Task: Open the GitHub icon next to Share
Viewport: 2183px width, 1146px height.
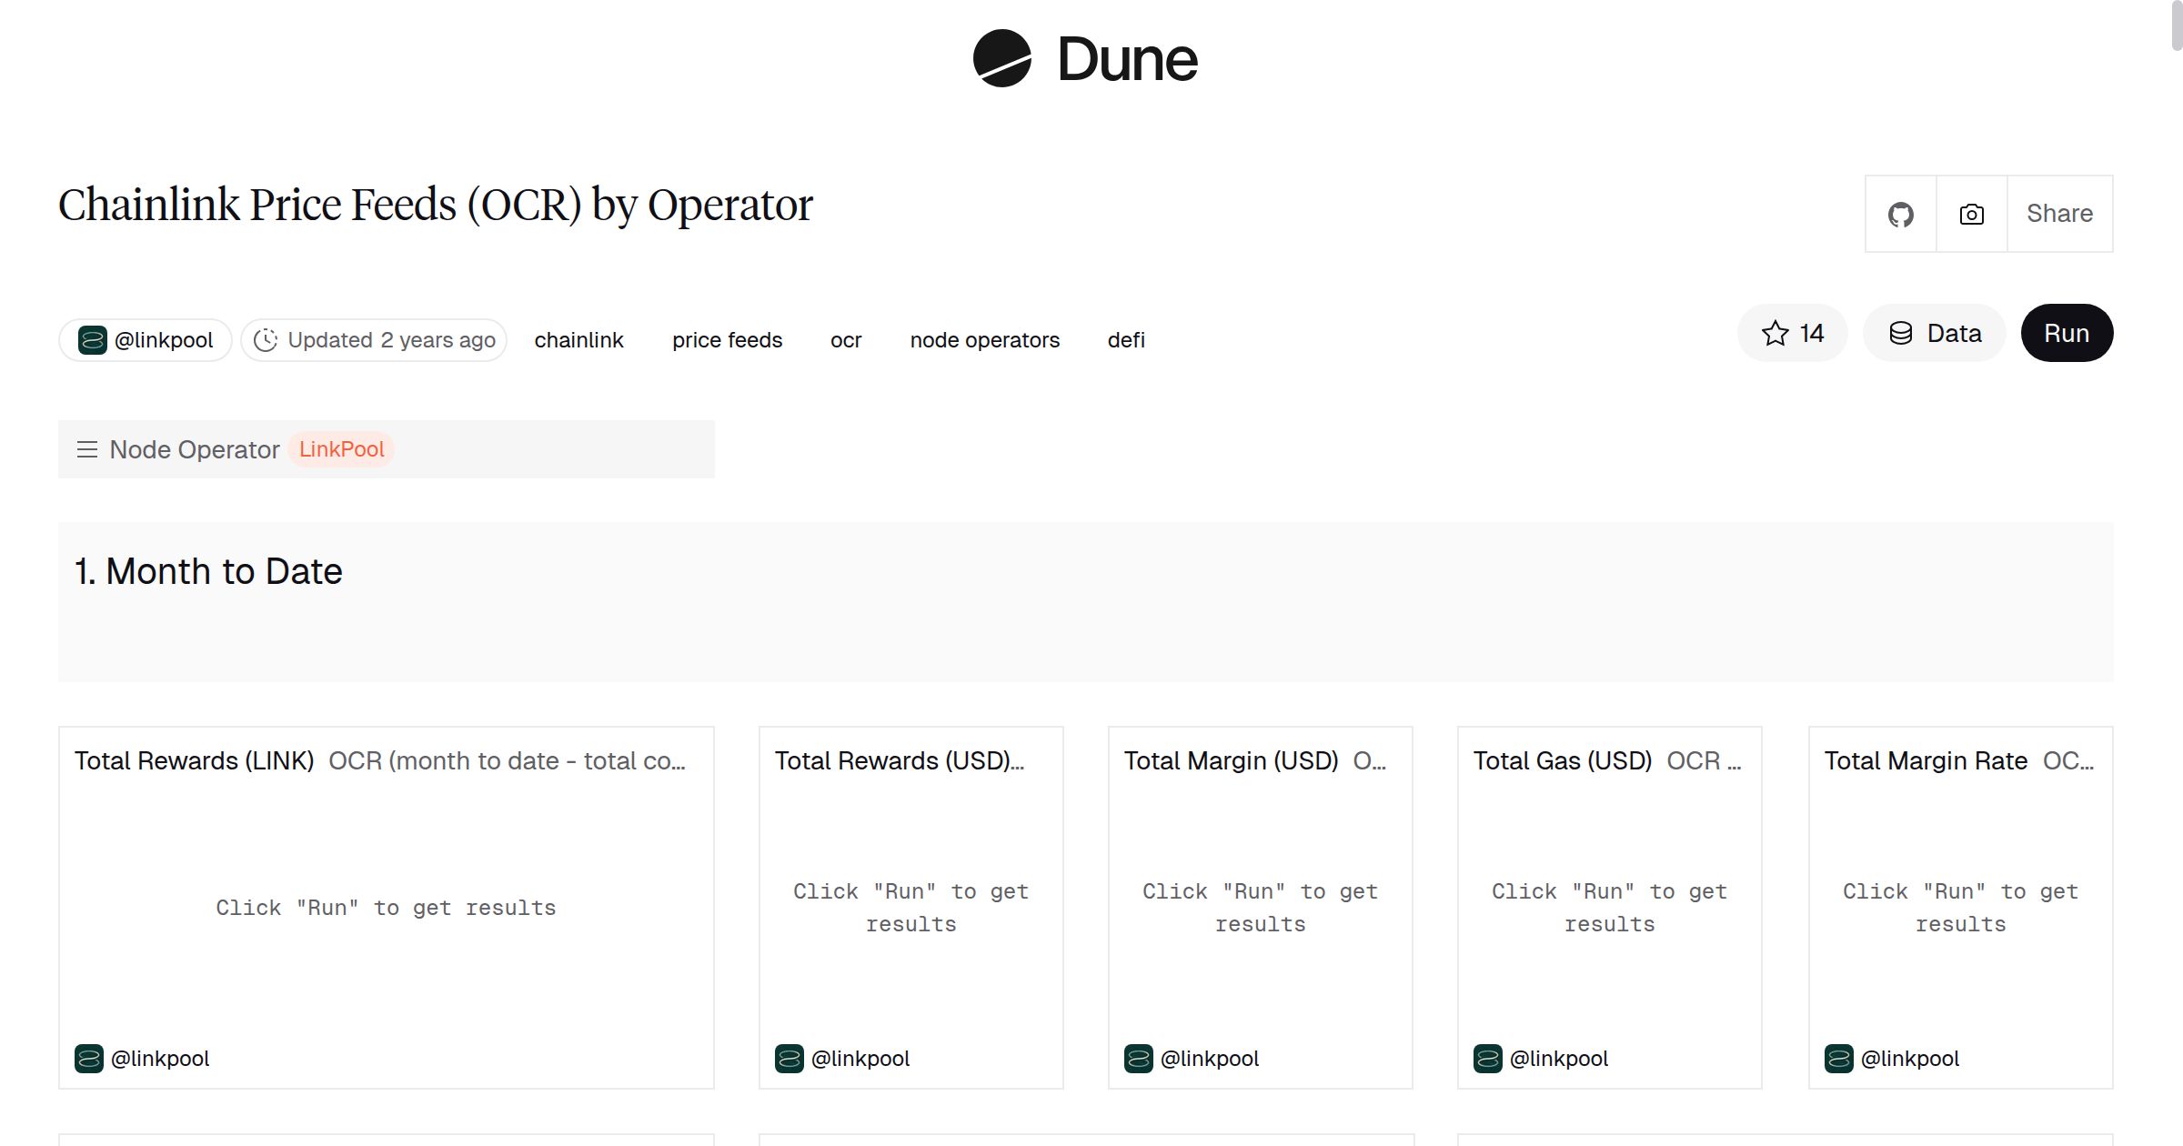Action: coord(1900,213)
